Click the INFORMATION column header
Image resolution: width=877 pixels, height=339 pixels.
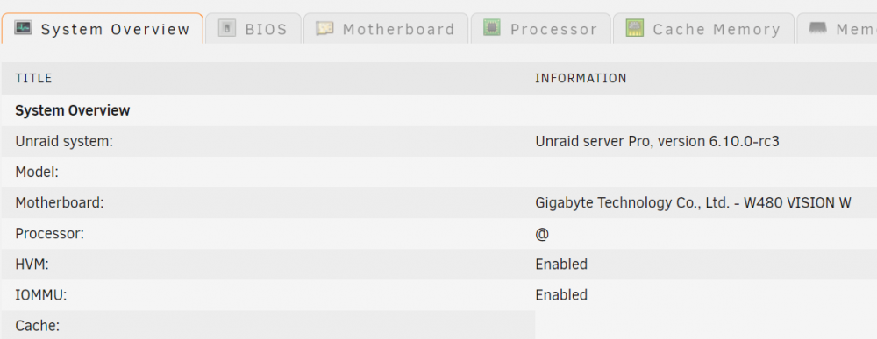581,78
